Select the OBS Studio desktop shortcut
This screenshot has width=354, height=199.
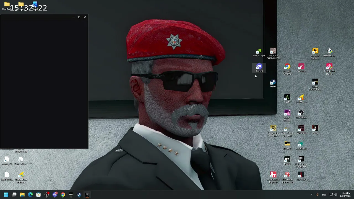[x=301, y=114]
